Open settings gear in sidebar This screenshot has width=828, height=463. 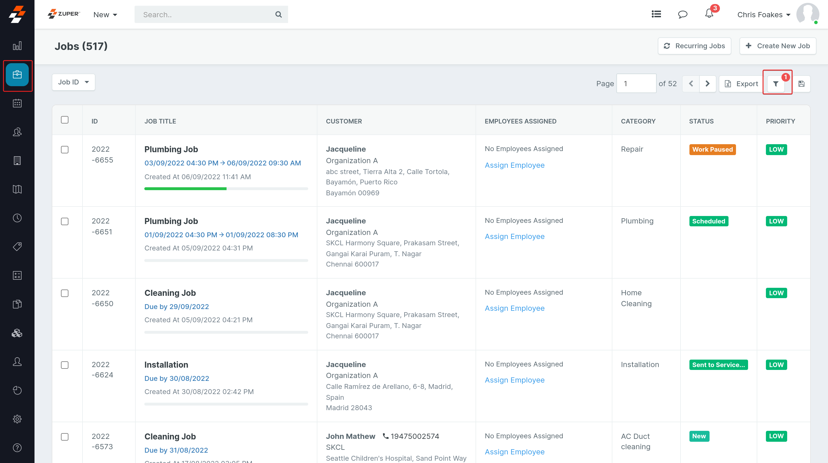[x=17, y=419]
